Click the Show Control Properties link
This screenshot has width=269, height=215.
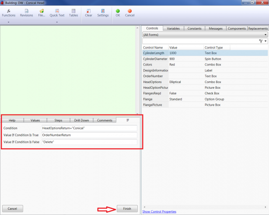click(159, 212)
